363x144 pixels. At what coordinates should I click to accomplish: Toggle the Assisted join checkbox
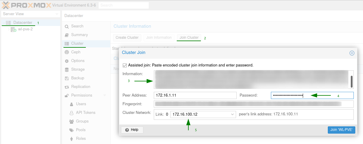tap(125, 65)
